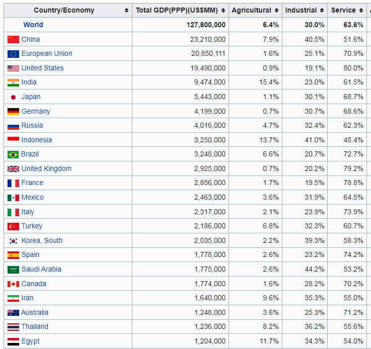Go to the France link
This screenshot has width=371, height=349.
tap(32, 183)
